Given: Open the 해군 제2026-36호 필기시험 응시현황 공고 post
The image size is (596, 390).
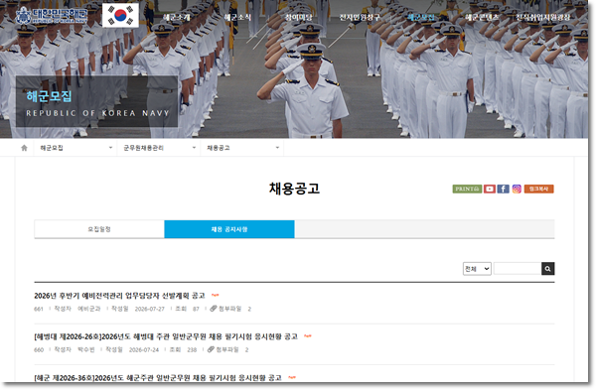Looking at the screenshot, I should (158, 377).
